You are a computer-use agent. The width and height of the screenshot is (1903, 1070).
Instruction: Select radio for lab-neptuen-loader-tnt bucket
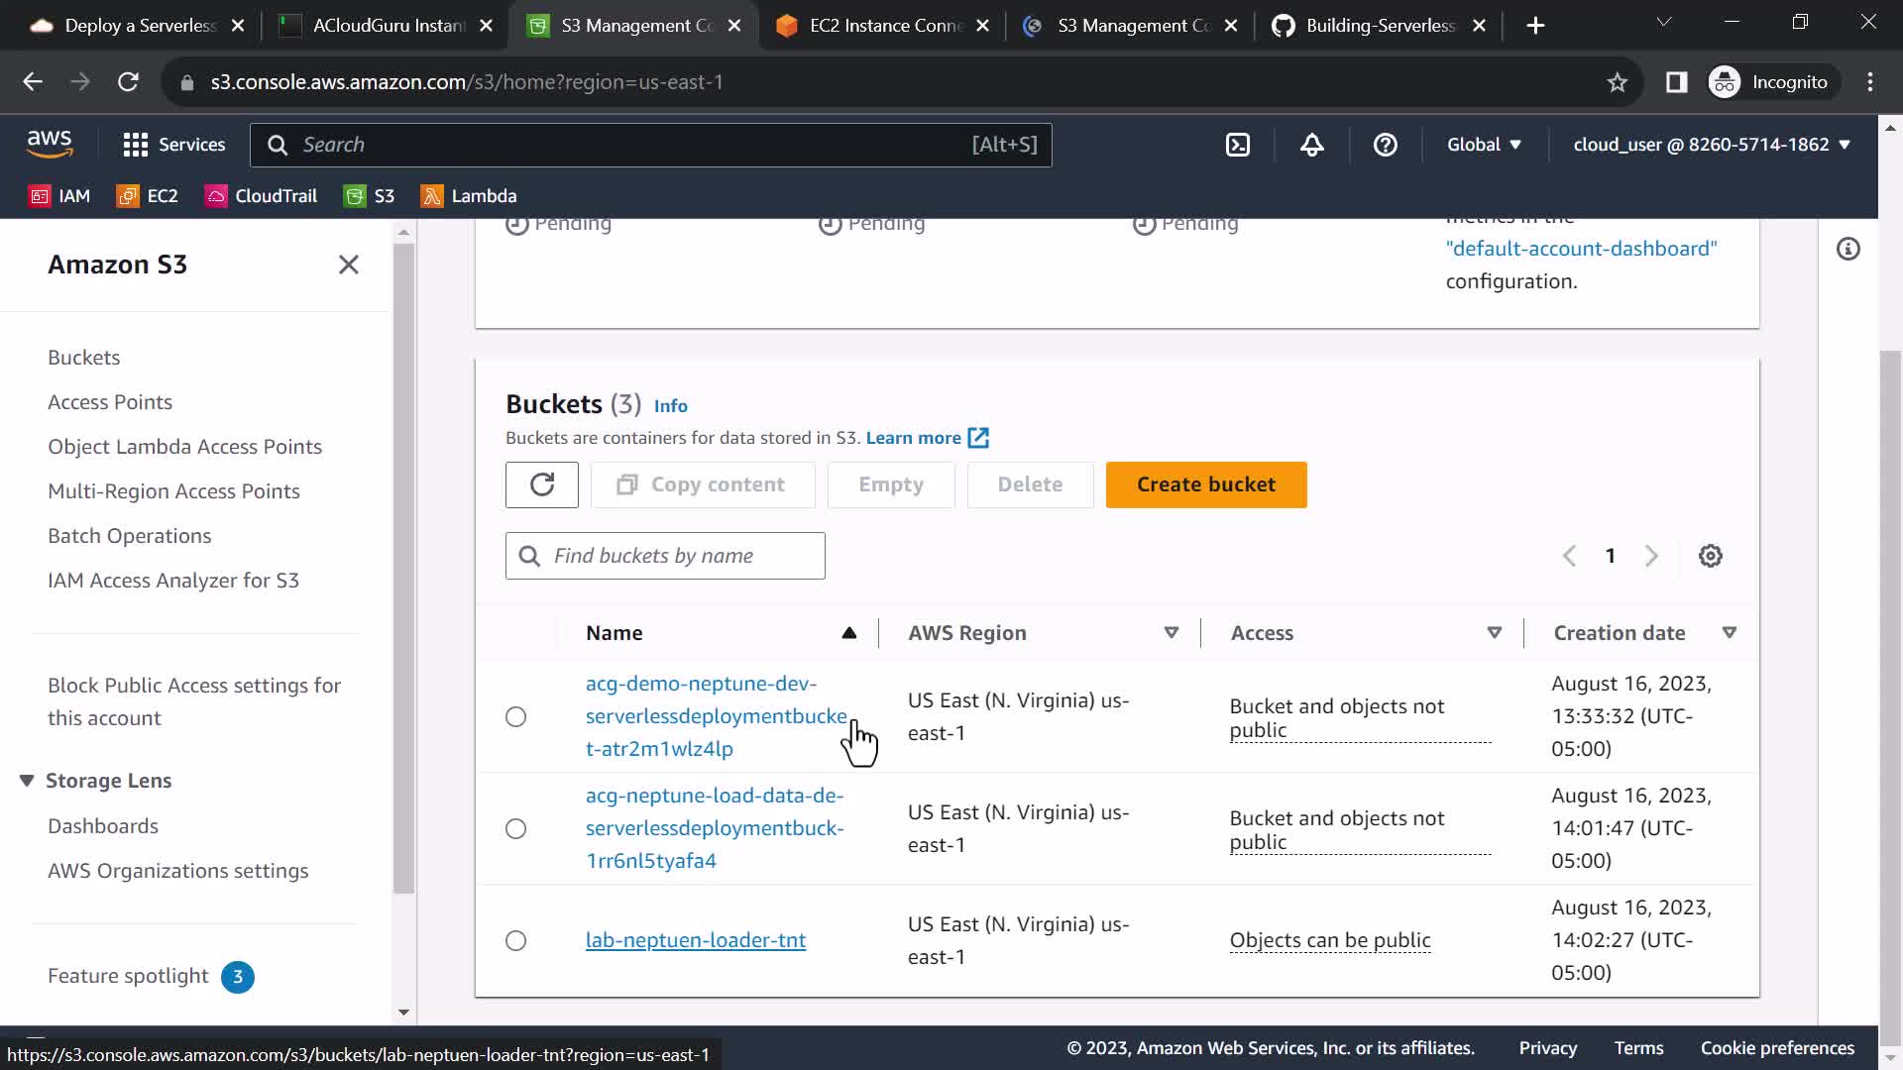pyautogui.click(x=515, y=940)
